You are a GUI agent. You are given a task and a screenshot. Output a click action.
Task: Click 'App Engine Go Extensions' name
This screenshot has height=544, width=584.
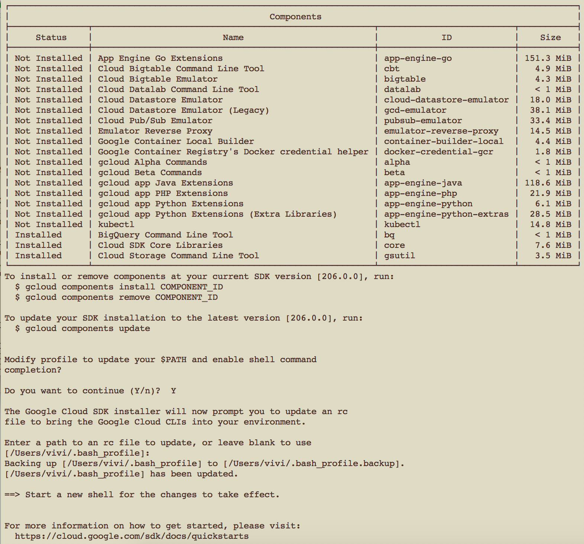click(x=160, y=58)
